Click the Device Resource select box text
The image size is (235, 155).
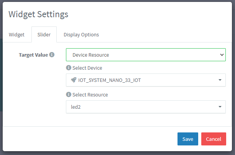coord(91,55)
